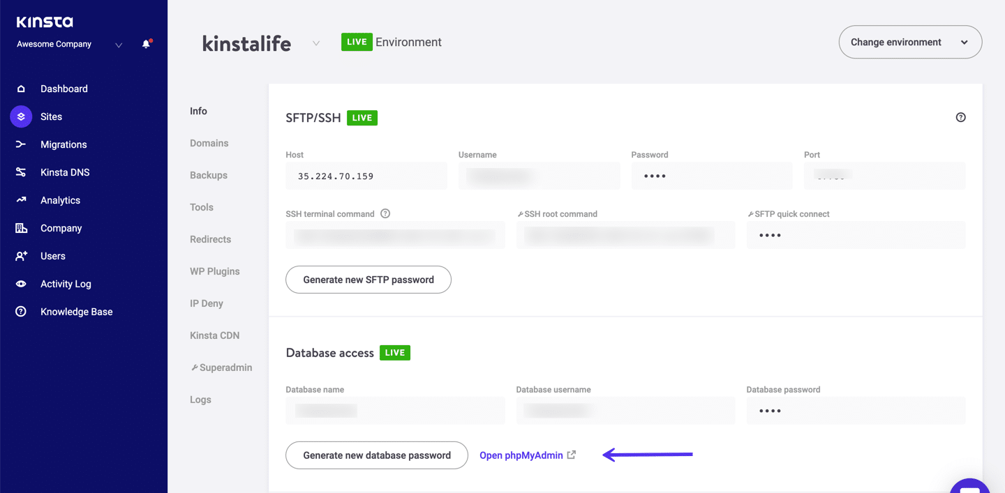Select the Sites icon in the sidebar

(20, 116)
